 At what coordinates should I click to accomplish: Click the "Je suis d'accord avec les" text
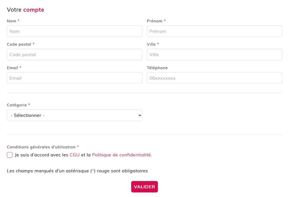42,155
